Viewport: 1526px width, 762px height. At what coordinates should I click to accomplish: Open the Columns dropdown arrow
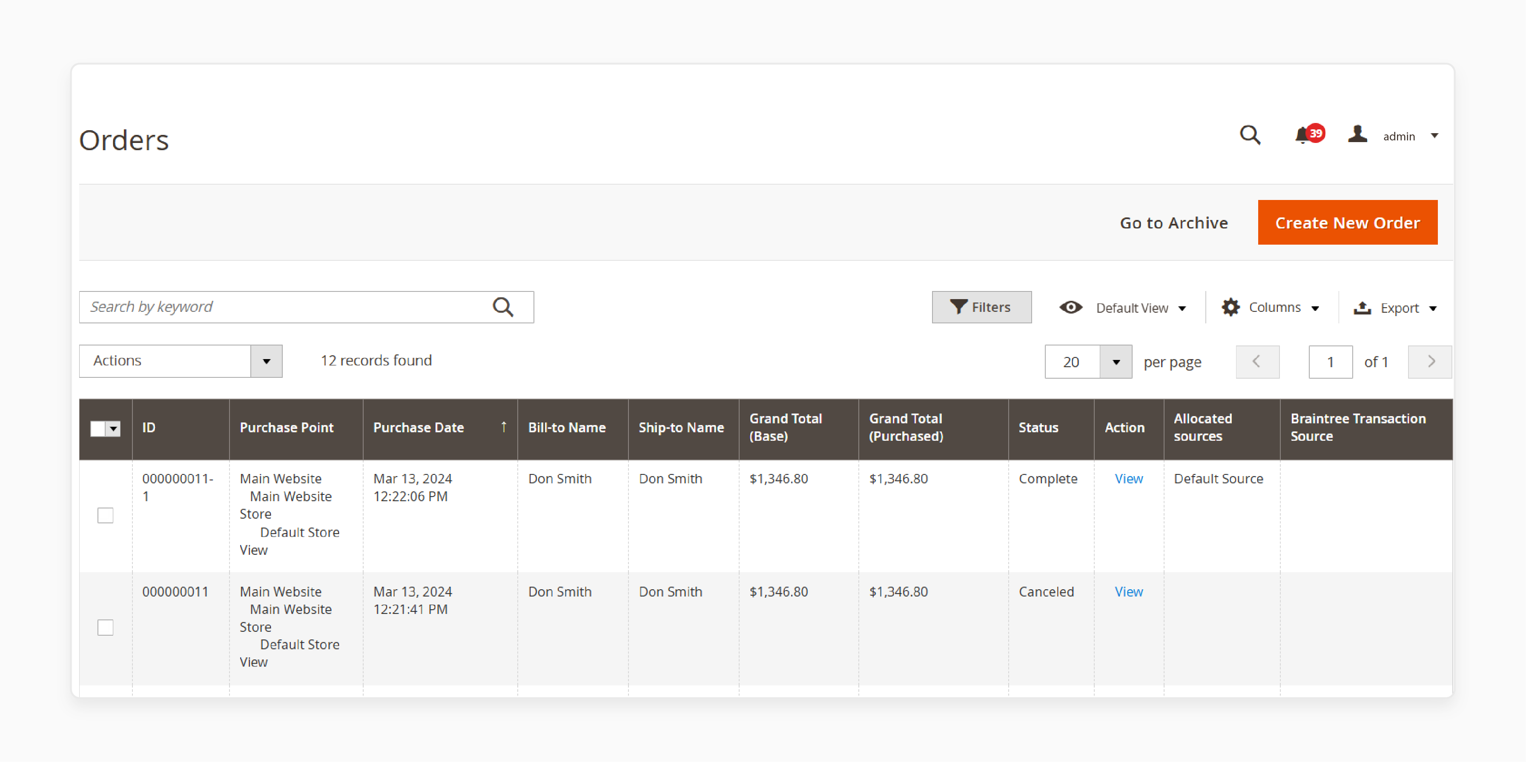pyautogui.click(x=1315, y=308)
